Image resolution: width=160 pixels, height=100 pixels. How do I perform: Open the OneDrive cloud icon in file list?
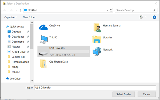43,27
